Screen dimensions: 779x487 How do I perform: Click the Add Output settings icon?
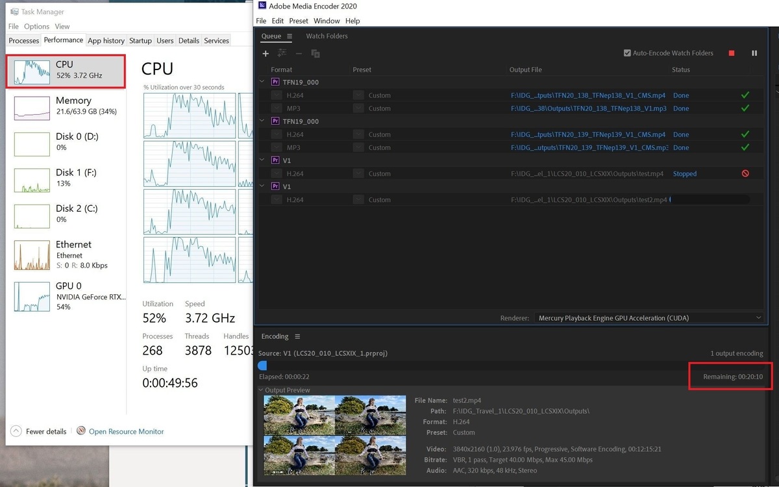(x=282, y=53)
